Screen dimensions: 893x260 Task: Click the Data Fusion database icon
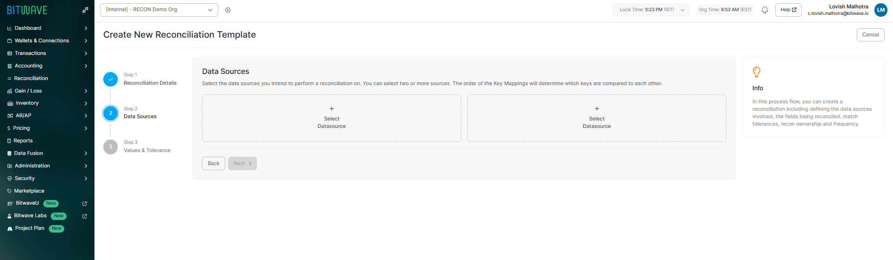coord(9,153)
